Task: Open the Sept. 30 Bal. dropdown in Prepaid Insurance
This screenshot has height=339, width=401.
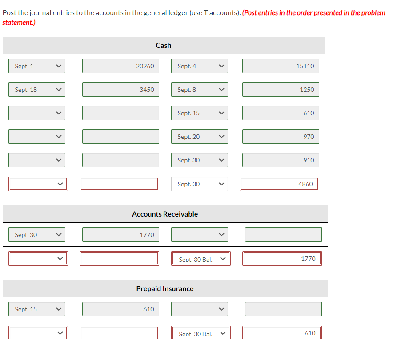Action: (x=201, y=333)
